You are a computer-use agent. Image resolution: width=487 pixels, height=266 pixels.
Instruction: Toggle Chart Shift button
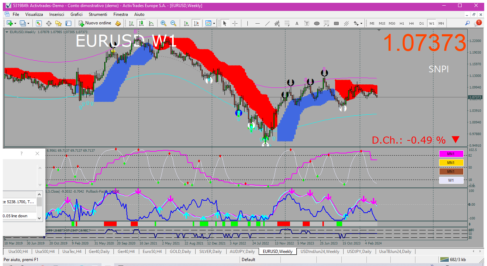click(196, 23)
